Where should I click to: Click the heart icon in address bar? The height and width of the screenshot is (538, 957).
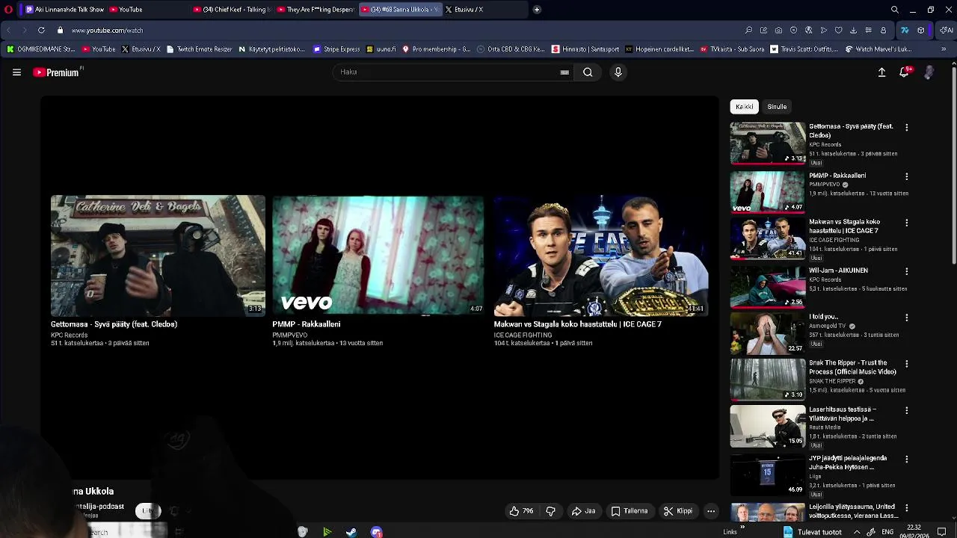tap(838, 31)
